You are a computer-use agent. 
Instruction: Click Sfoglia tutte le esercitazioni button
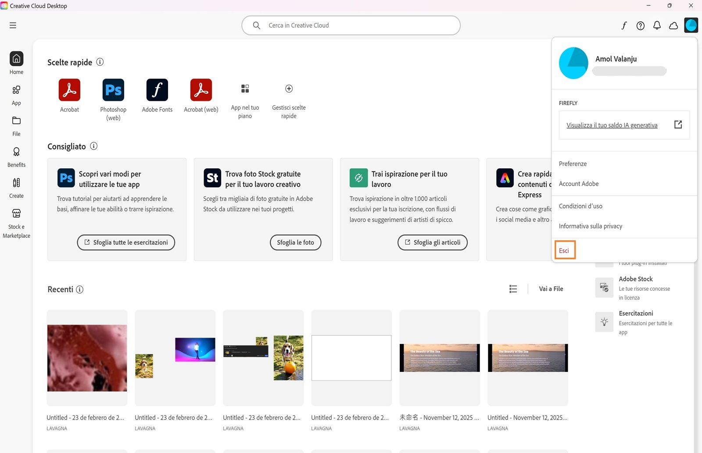(x=126, y=243)
